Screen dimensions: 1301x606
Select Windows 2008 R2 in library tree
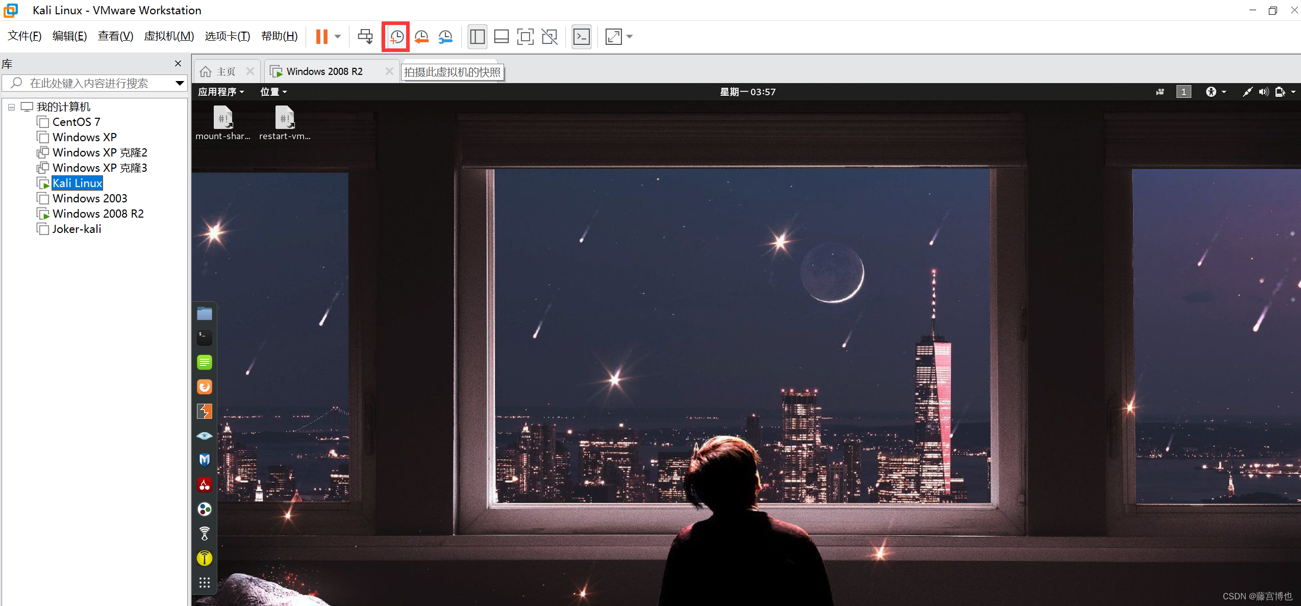[98, 214]
